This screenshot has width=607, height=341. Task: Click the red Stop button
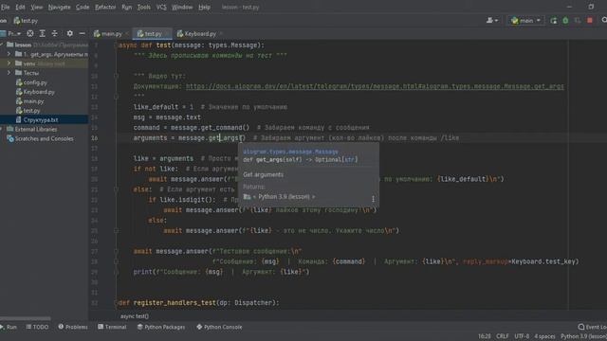pyautogui.click(x=590, y=21)
